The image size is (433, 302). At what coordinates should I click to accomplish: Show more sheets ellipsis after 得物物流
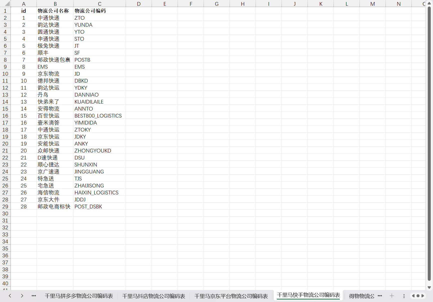[x=380, y=296]
